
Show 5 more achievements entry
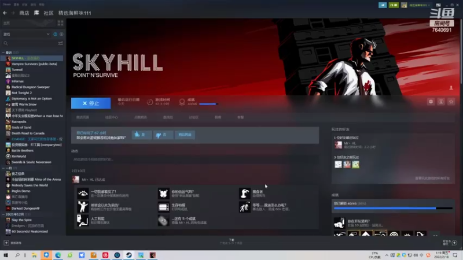click(x=182, y=221)
